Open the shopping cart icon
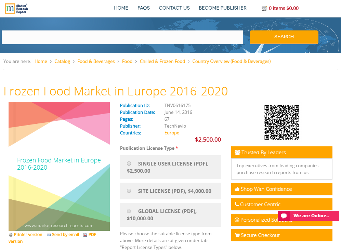The image size is (341, 250). 264,9
